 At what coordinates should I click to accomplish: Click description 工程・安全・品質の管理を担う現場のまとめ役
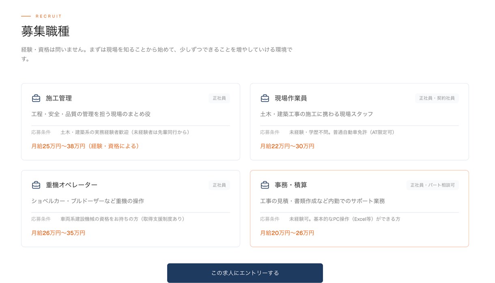click(x=91, y=114)
